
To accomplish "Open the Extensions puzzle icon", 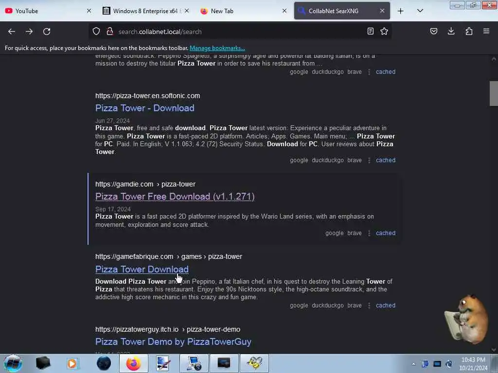I will click(469, 31).
